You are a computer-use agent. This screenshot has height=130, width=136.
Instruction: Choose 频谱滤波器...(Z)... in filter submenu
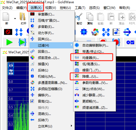(x=95, y=108)
